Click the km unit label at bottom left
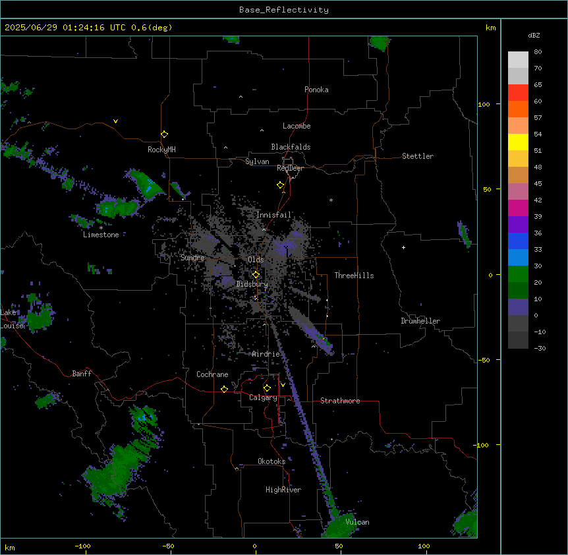The height and width of the screenshot is (555, 568). 9,547
